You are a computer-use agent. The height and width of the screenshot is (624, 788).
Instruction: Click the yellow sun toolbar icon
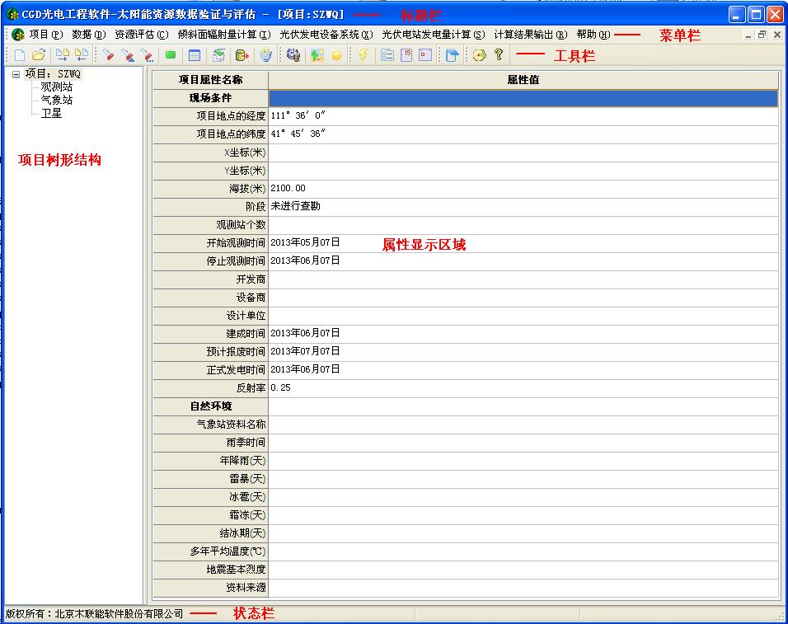click(x=336, y=55)
